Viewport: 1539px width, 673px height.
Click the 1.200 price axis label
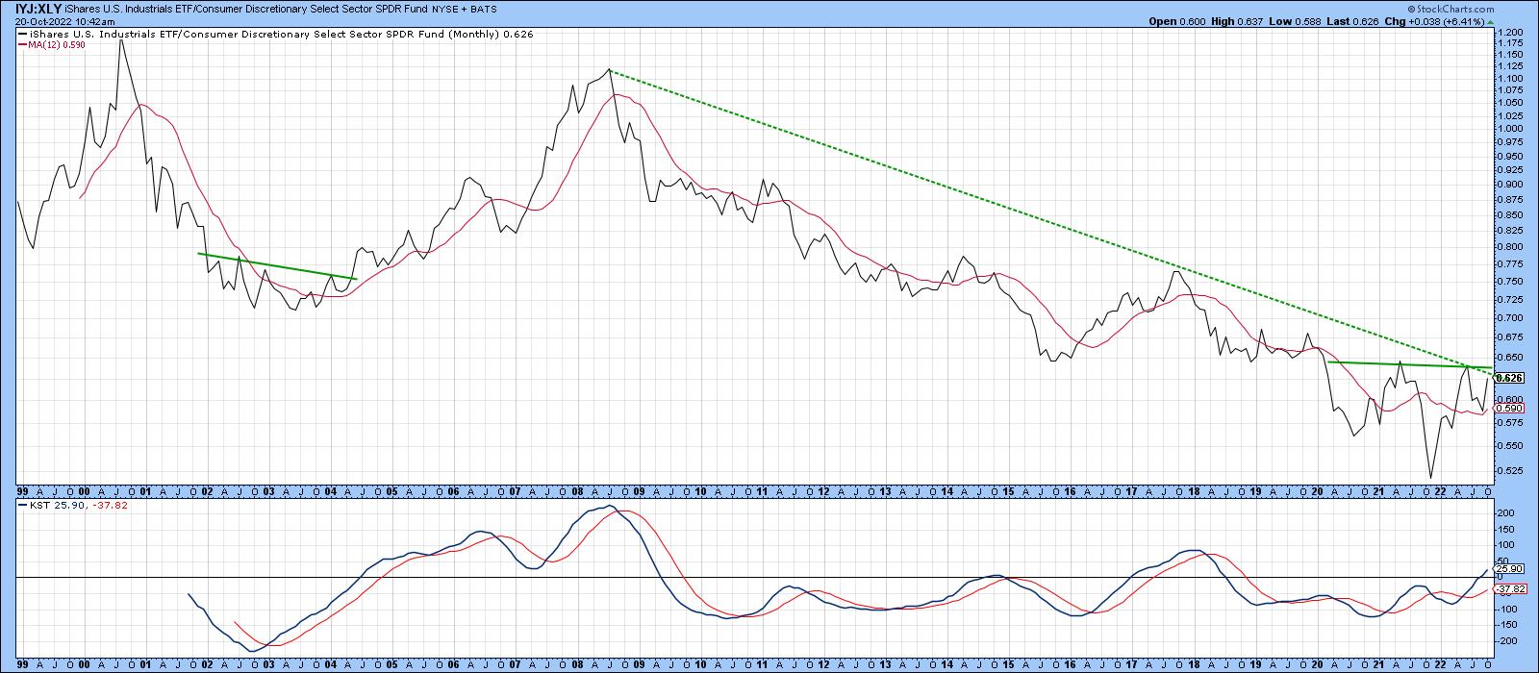point(1510,33)
